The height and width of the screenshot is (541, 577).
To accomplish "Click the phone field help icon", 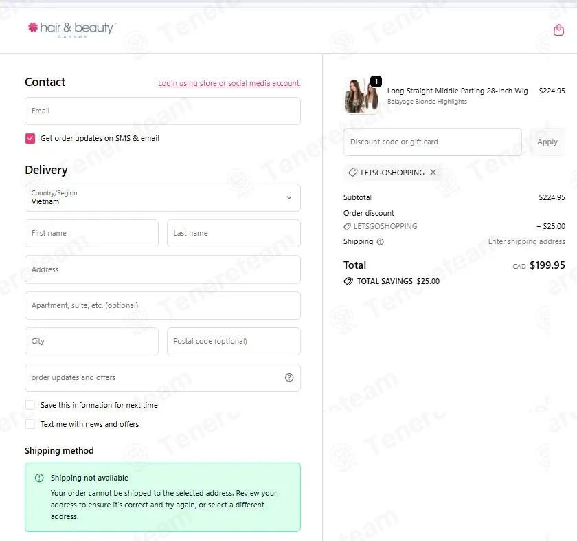I will 289,377.
